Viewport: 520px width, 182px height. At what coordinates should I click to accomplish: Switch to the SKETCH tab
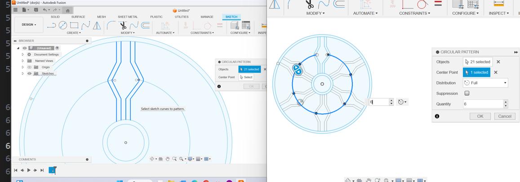tap(231, 17)
